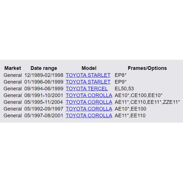Image resolution: width=183 pixels, height=183 pixels.
Task: Click the EL50,53 frames cell
Action: tap(124, 88)
